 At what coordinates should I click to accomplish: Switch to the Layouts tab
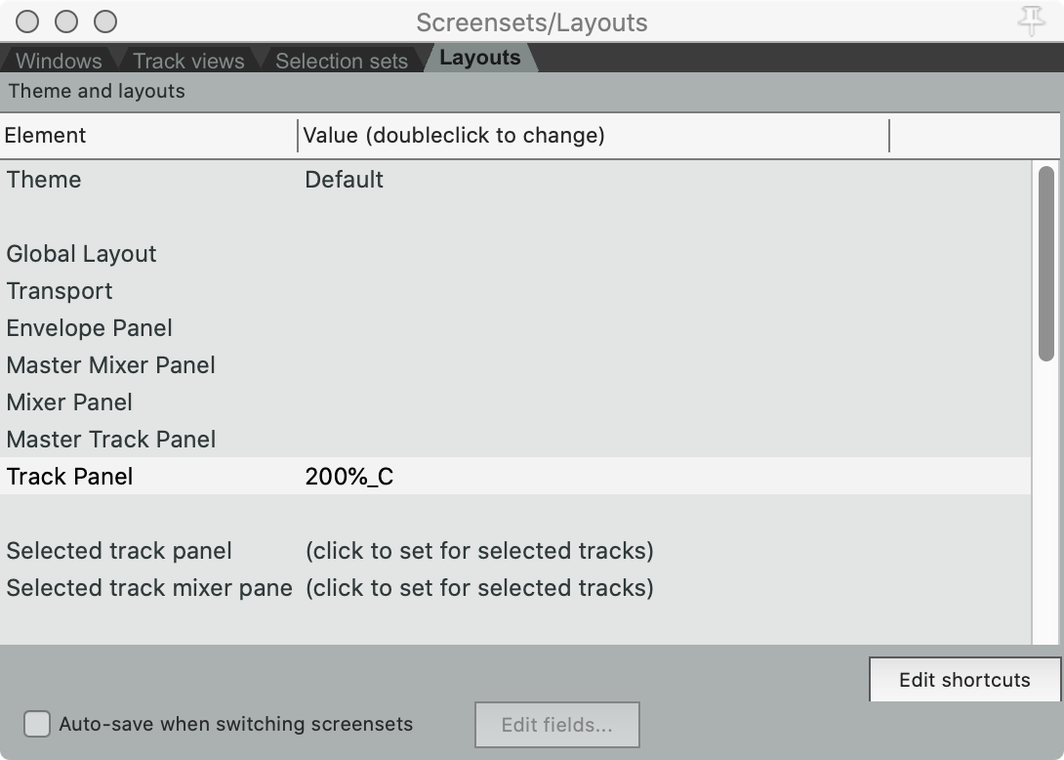[x=479, y=57]
